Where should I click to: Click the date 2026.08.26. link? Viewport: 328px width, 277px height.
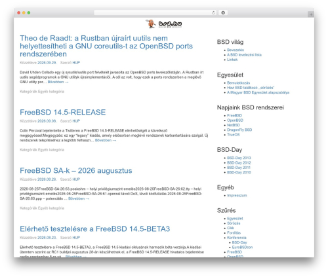pyautogui.click(x=47, y=179)
